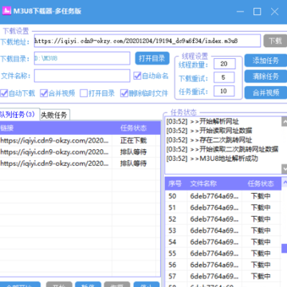287x287 pixels.
Task: Click the segment list scroll-up arrow
Action: 285,183
